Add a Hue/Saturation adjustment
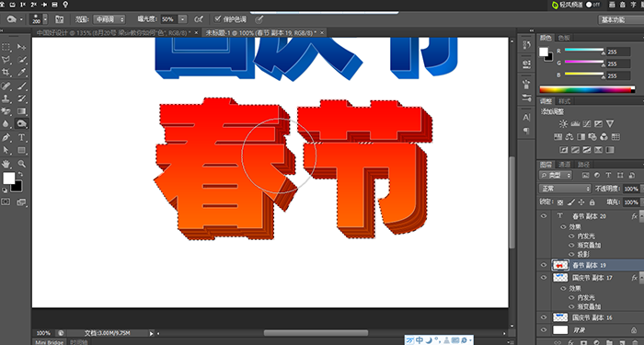Screen dimensions: 644x345 pyautogui.click(x=558, y=137)
